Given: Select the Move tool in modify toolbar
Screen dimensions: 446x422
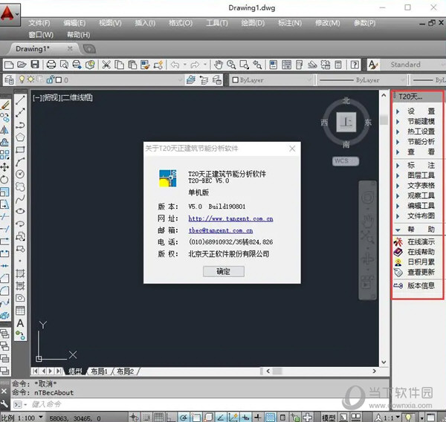Looking at the screenshot, I should (x=4, y=167).
